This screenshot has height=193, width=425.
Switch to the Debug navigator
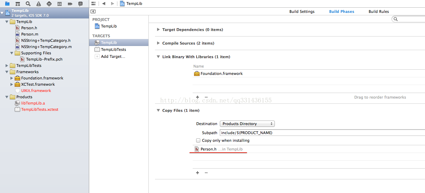click(x=60, y=4)
